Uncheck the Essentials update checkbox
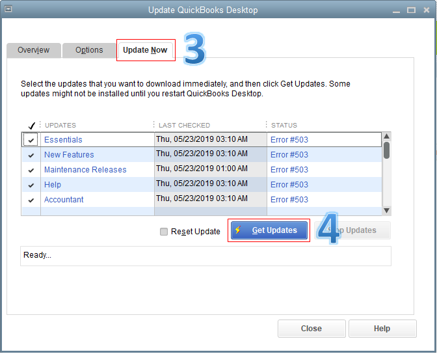 click(x=31, y=140)
